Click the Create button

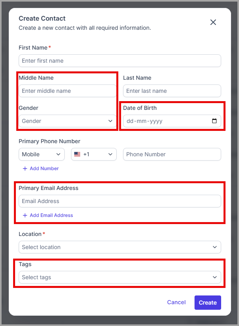click(x=208, y=303)
